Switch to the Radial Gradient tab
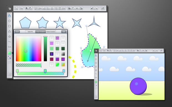Viewport: 172px width, 107px height. (51, 32)
